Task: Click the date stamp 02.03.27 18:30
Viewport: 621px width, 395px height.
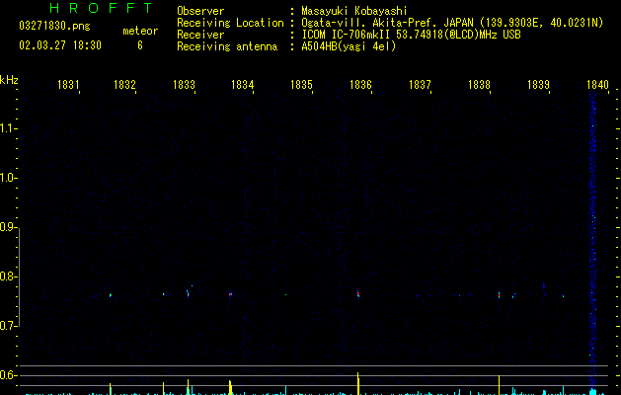Action: [x=60, y=45]
